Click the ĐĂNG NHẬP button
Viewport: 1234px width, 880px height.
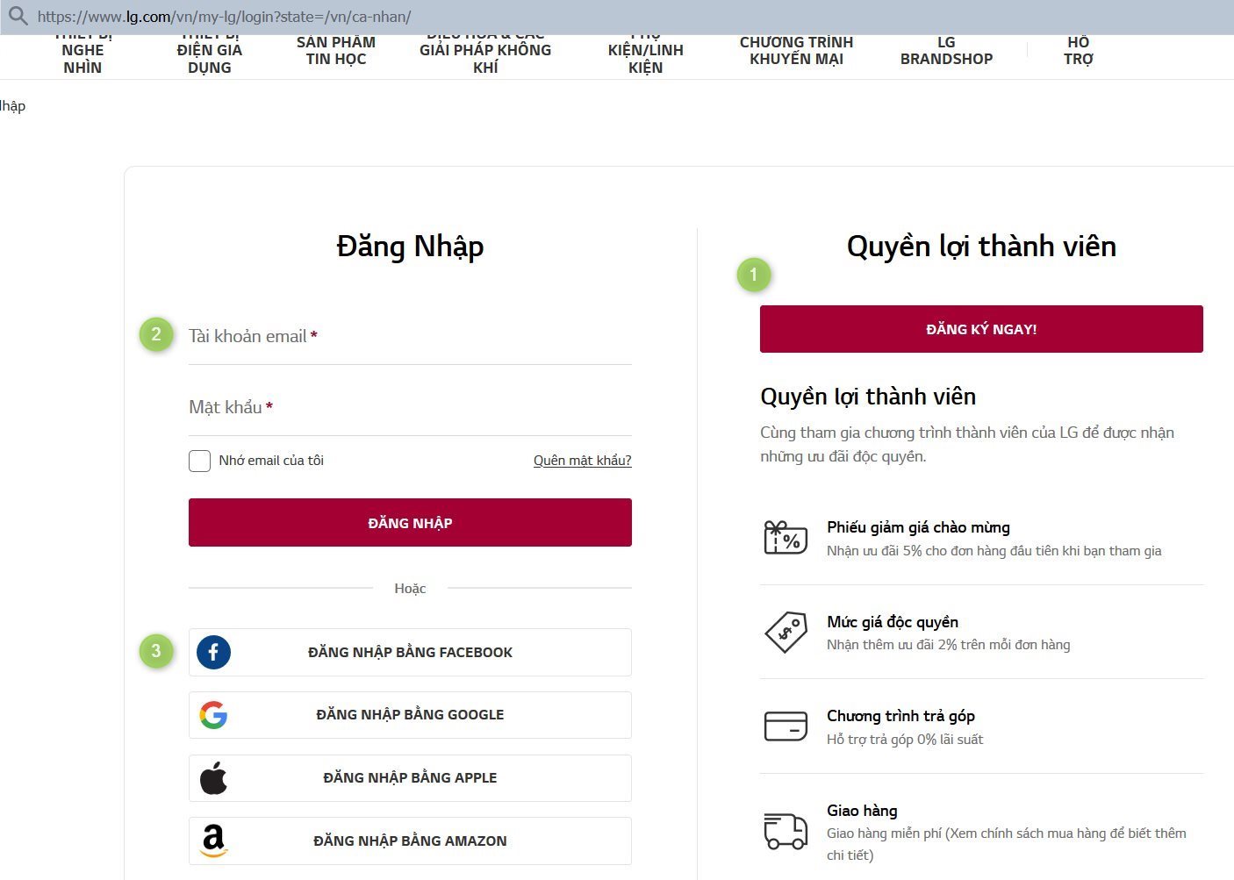pyautogui.click(x=410, y=522)
